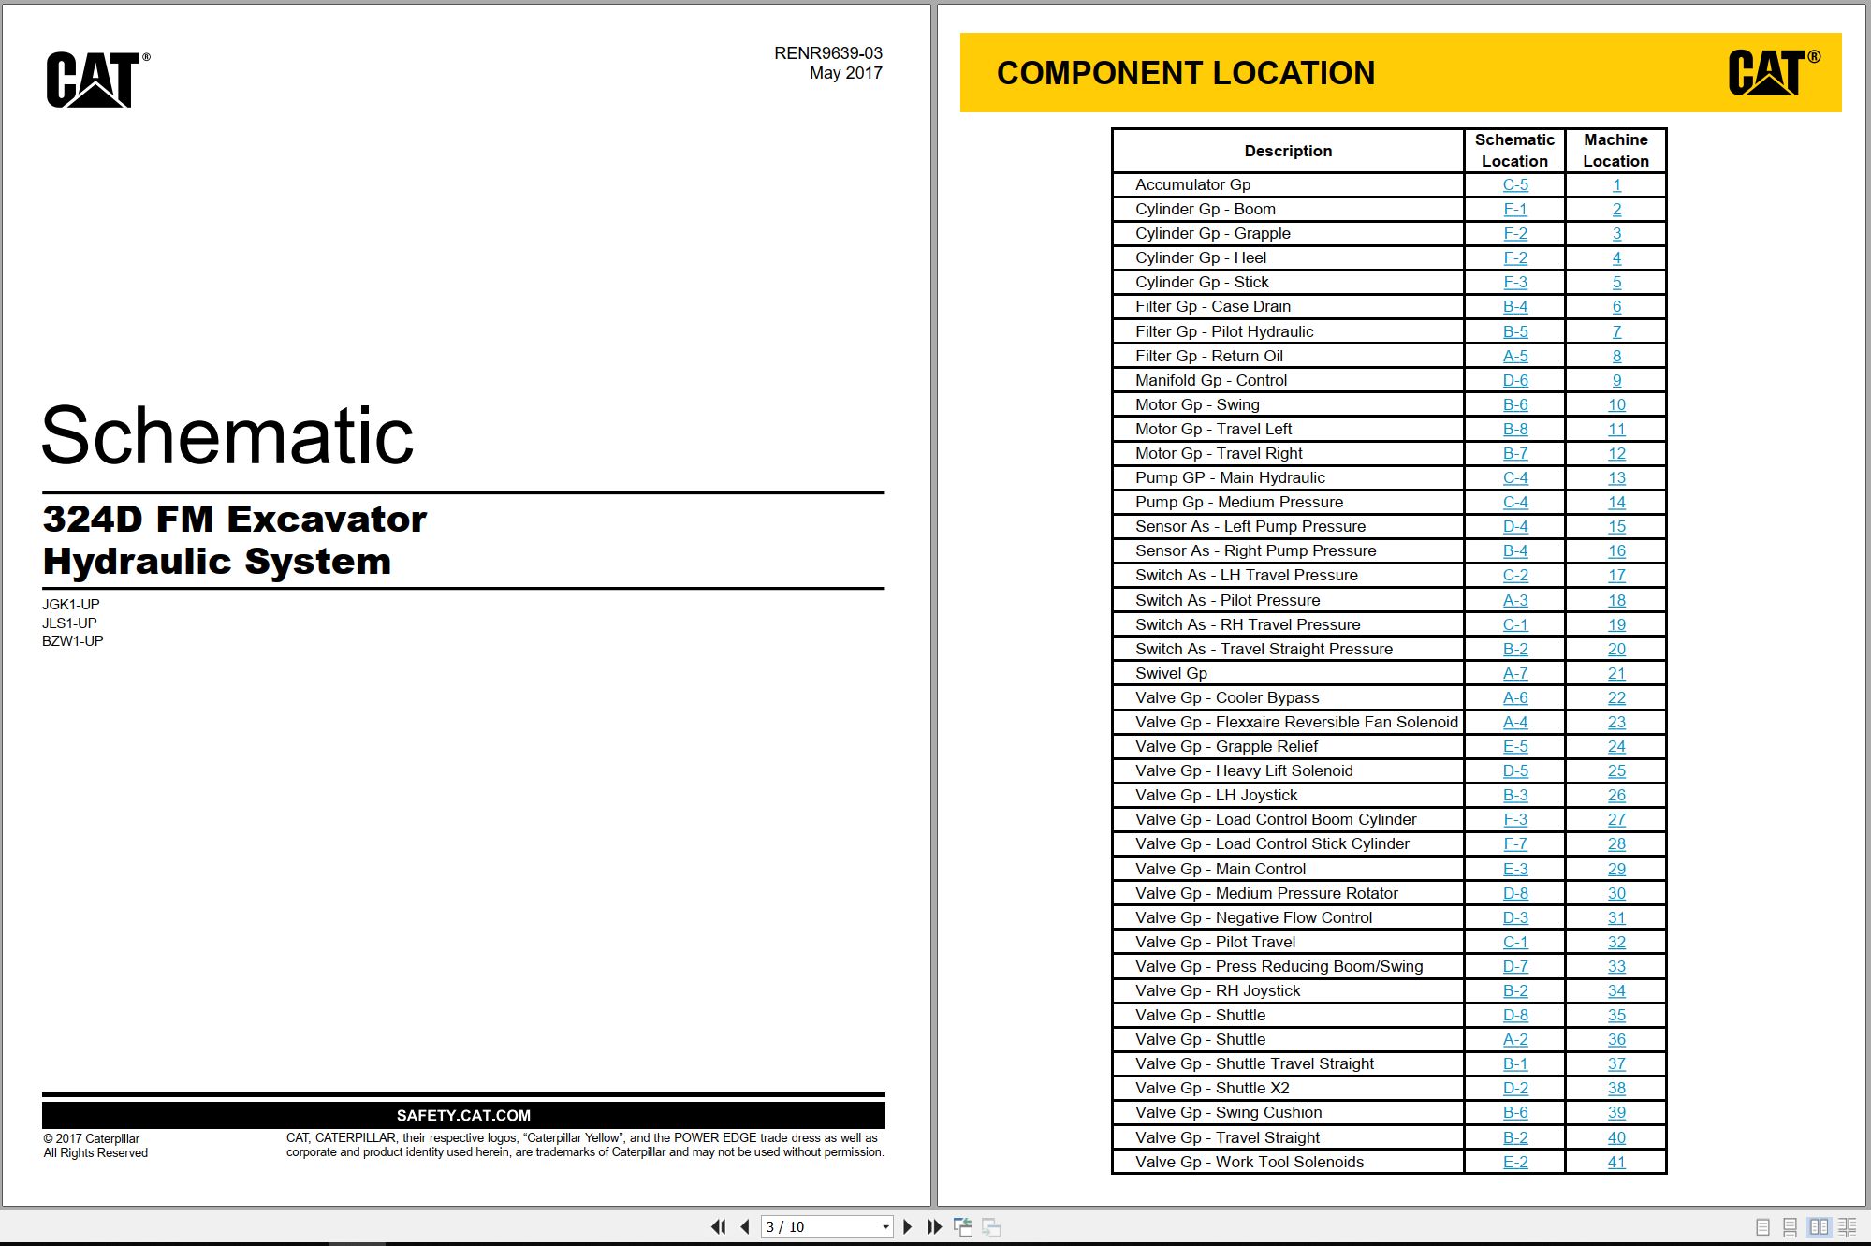Switch to single page view
The height and width of the screenshot is (1246, 1871).
point(1763,1226)
